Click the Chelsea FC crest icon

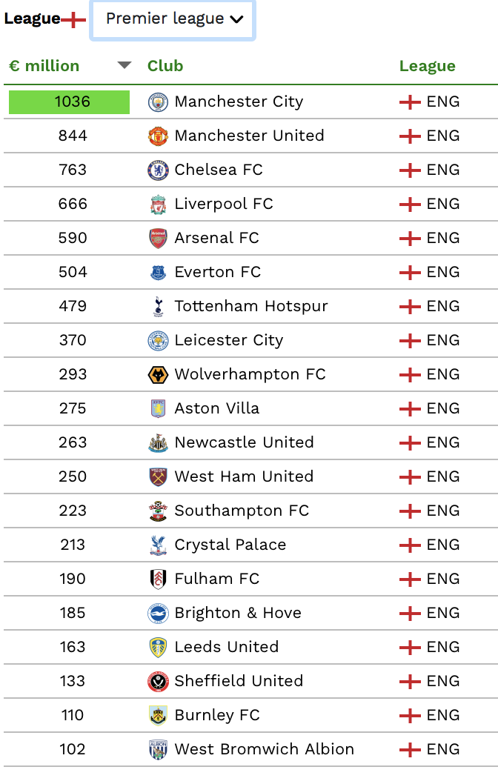tap(158, 170)
